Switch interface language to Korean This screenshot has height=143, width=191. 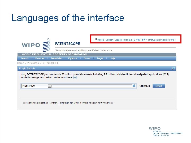coord(145,40)
